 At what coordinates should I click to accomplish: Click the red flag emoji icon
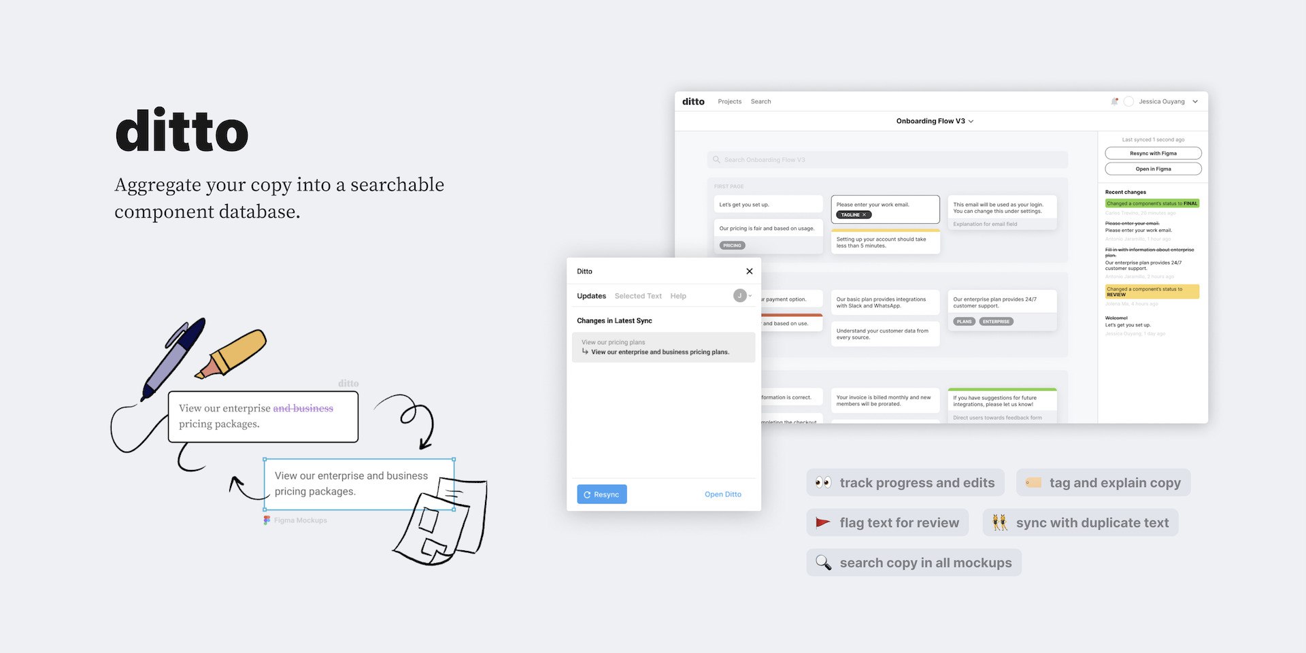823,522
